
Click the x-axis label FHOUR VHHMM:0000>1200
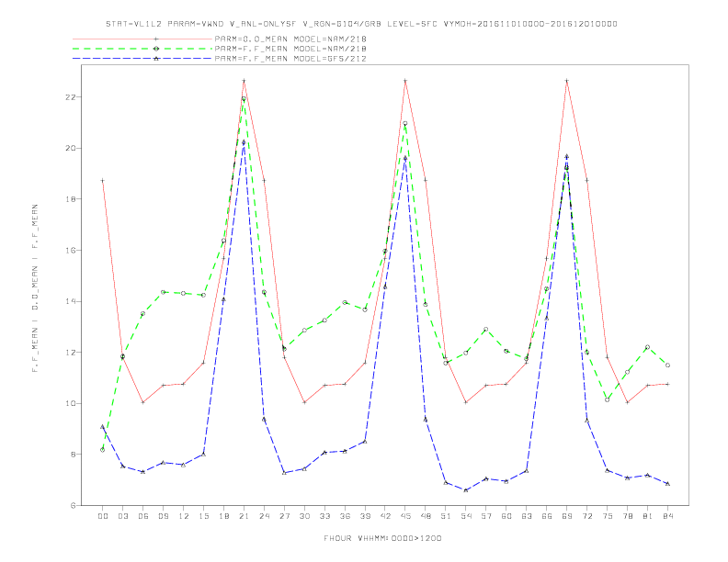coord(382,538)
